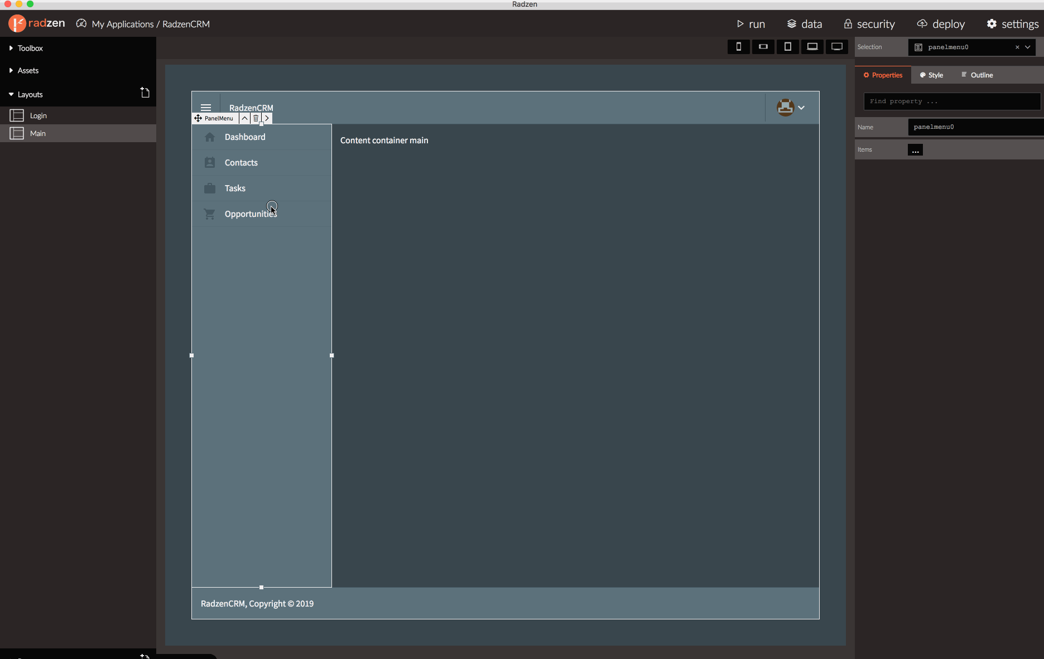Switch preview to desktop monitor viewport
The height and width of the screenshot is (659, 1044).
click(837, 47)
